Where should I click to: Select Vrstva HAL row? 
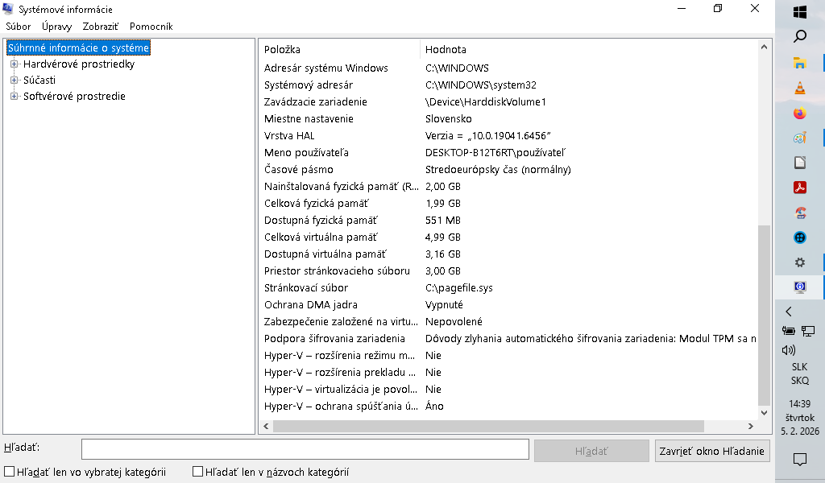coord(508,135)
